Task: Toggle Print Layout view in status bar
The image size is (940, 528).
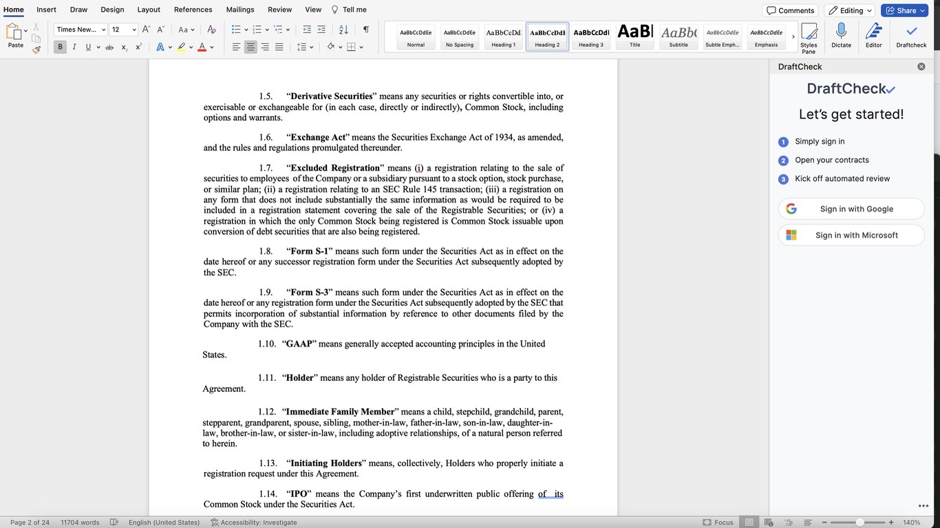Action: (749, 522)
